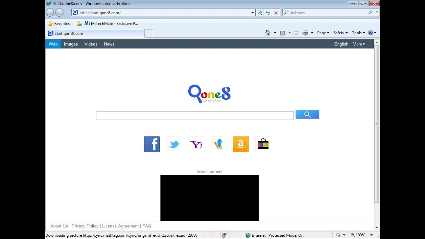
Task: Open the Twitter shortcut tile
Action: 174,144
